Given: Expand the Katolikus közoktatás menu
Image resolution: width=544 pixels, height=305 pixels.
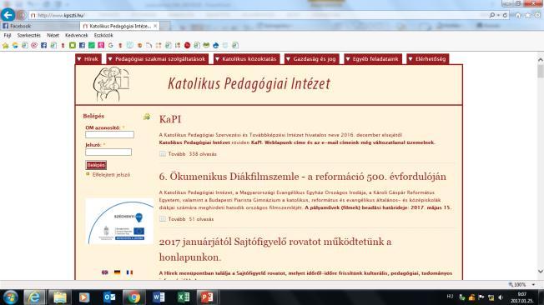Looking at the screenshot, I should (246, 59).
